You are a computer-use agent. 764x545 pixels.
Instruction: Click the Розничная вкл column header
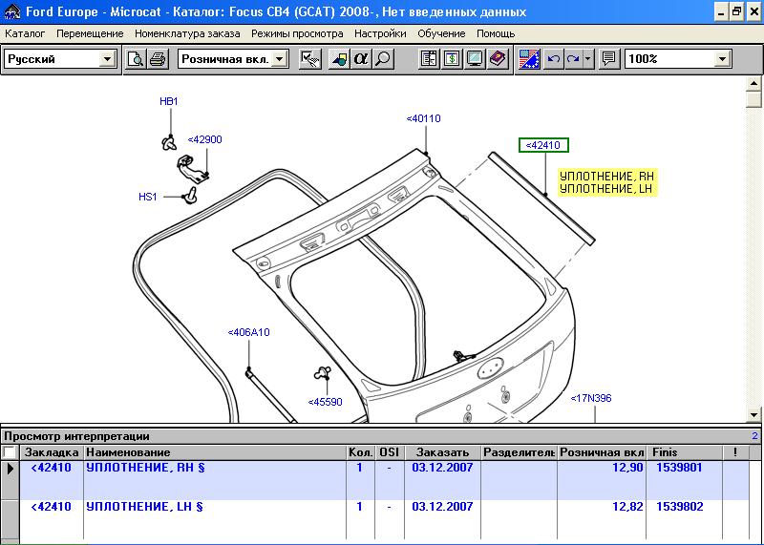click(x=602, y=452)
